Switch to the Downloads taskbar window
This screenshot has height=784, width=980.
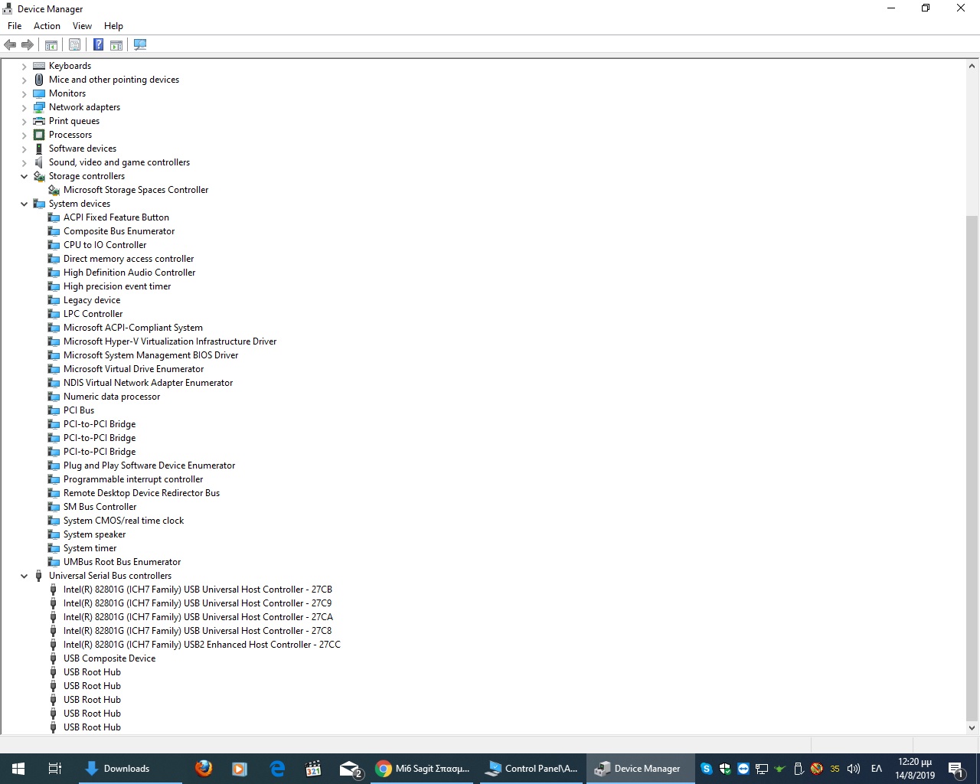click(x=130, y=769)
